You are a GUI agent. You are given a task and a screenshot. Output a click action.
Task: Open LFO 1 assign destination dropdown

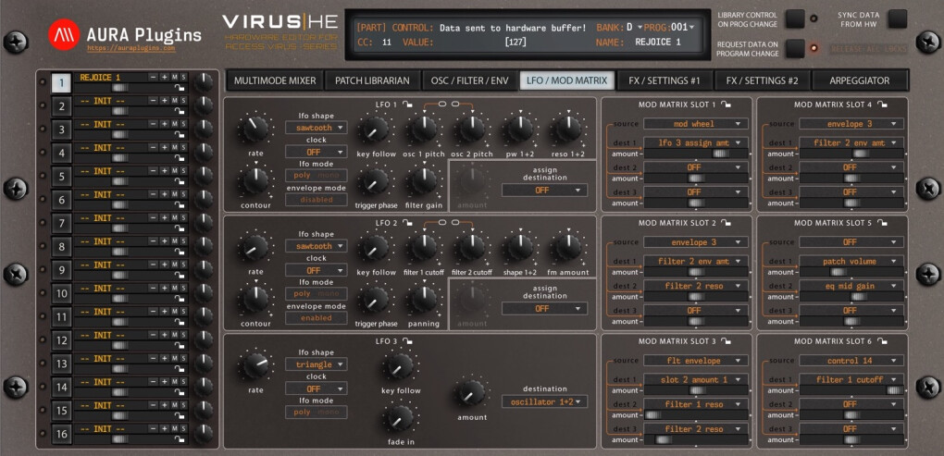point(545,191)
